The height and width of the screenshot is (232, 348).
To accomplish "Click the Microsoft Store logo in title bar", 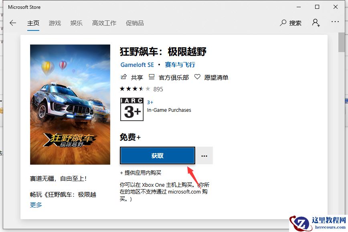I will pos(24,7).
